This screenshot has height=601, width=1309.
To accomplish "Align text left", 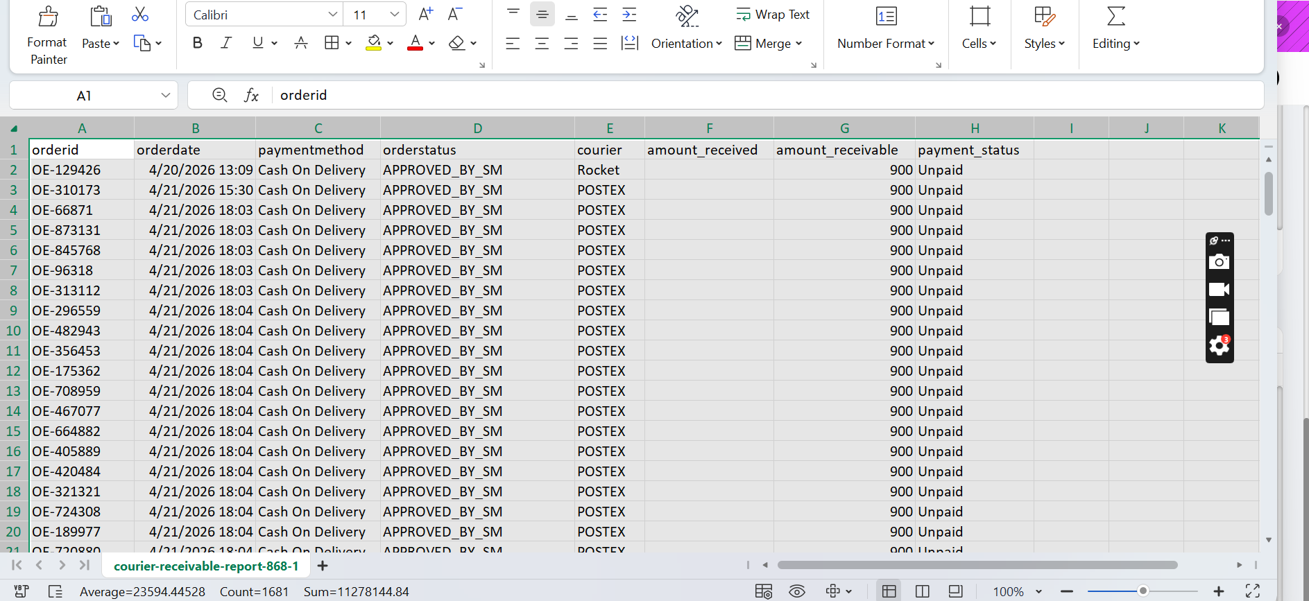I will pyautogui.click(x=513, y=44).
